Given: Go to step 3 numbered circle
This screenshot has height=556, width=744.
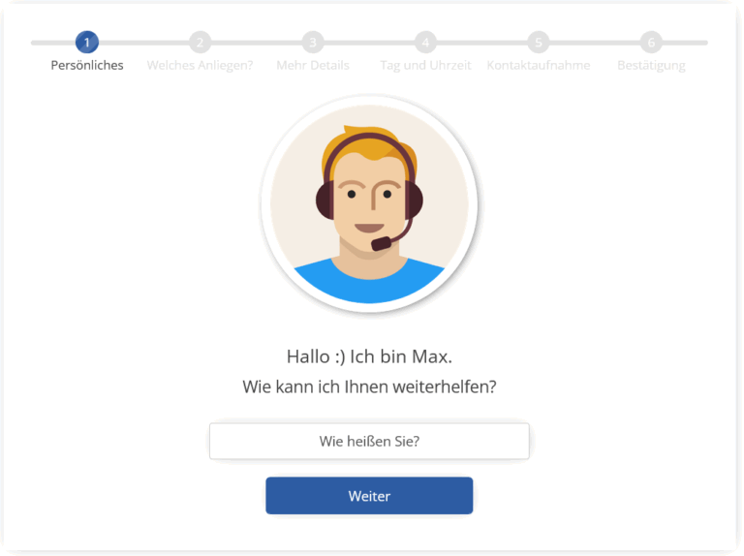Looking at the screenshot, I should pos(313,43).
